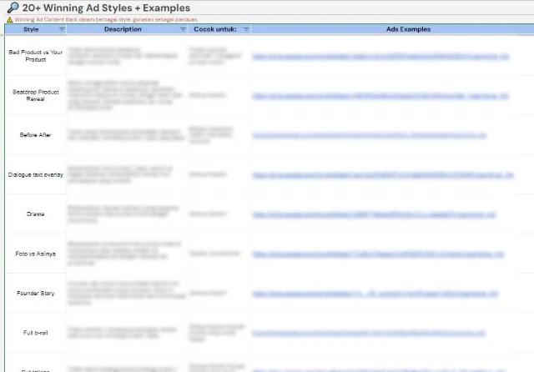This screenshot has width=534, height=372.
Task: Select the Foto vs Aslinya cell
Action: point(35,254)
